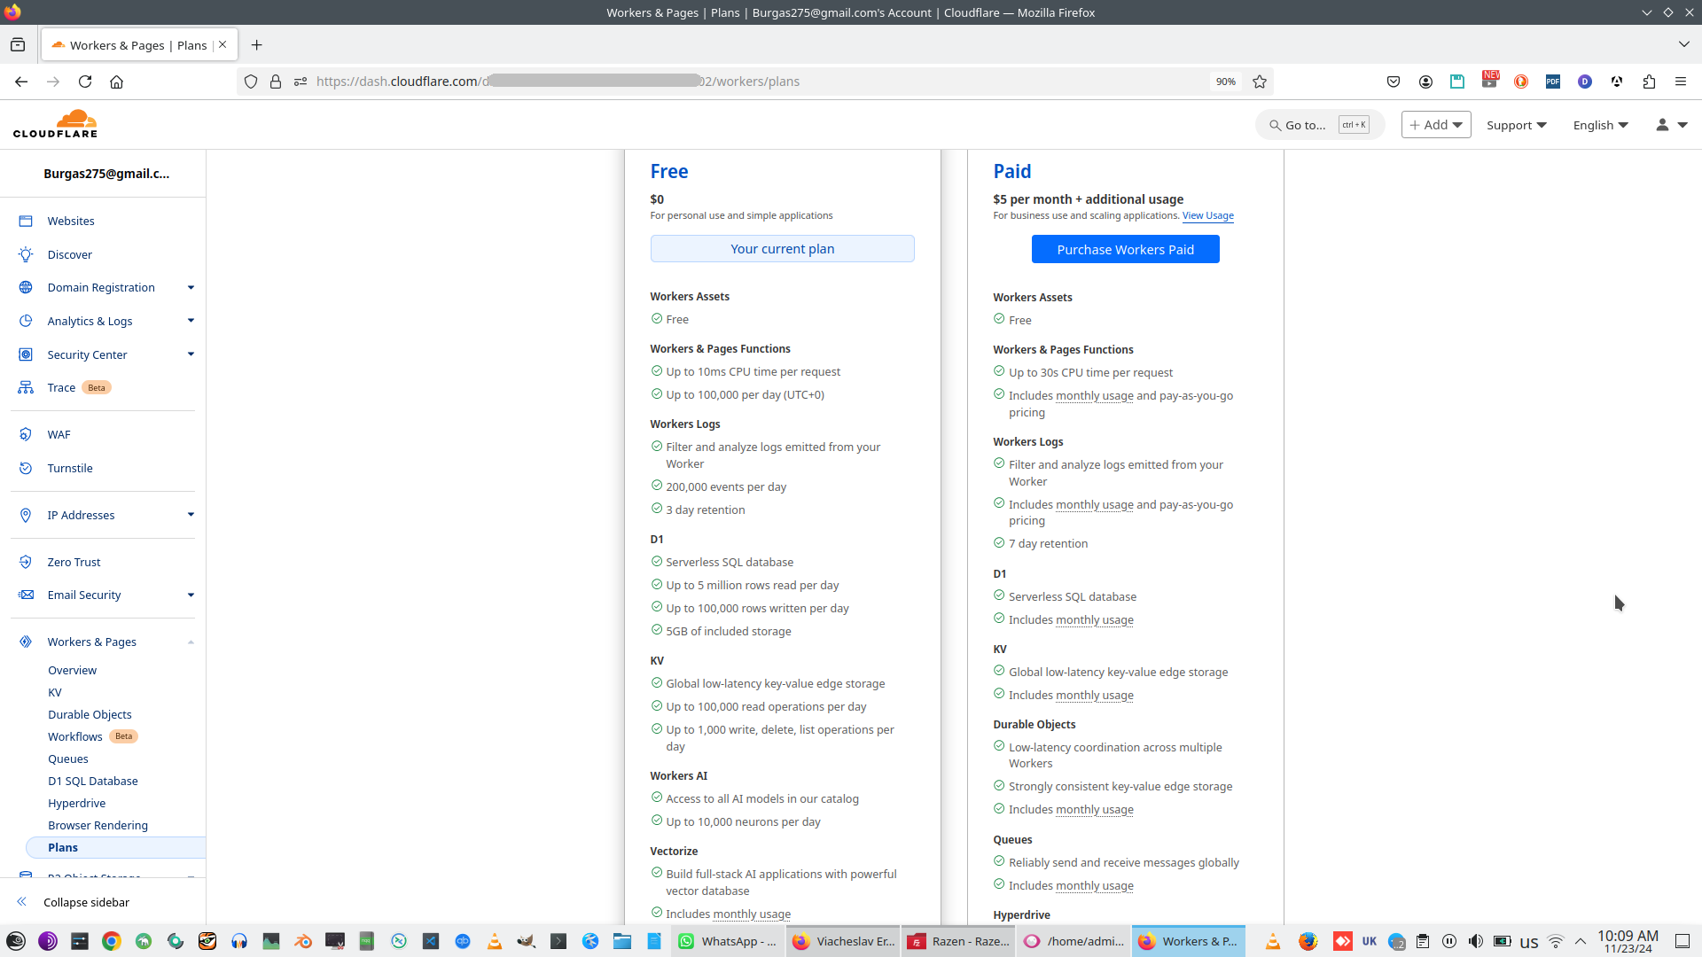Viewport: 1702px width, 957px height.
Task: Reload the page in Firefox
Action: (85, 82)
